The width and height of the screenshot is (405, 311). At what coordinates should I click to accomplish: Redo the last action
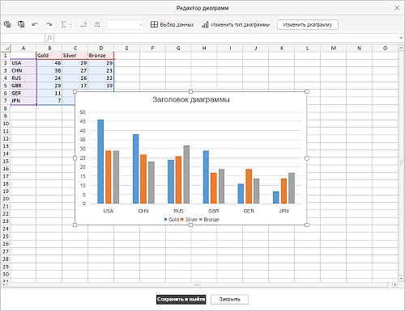[49, 24]
